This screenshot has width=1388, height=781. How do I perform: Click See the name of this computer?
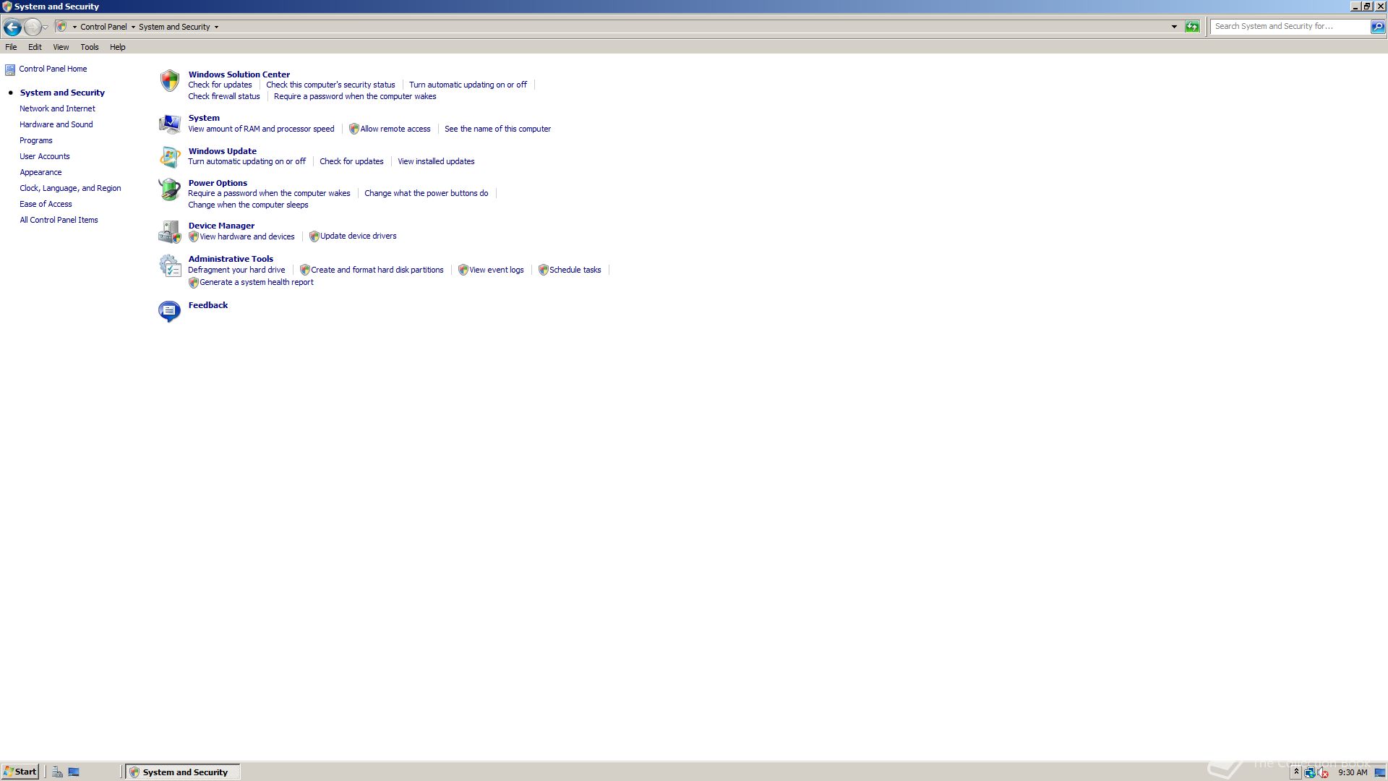point(497,129)
